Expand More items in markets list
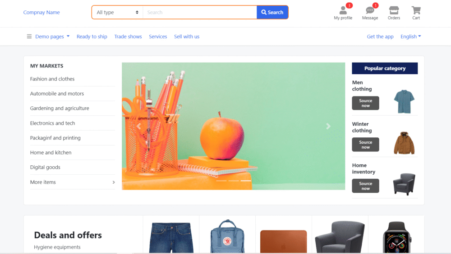 tap(73, 182)
